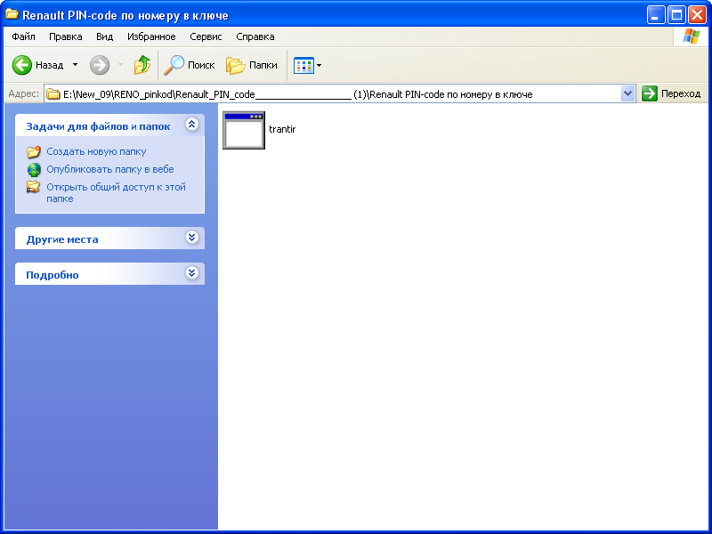The image size is (712, 534).
Task: Click Опубликовать папку в вебе link
Action: point(110,169)
